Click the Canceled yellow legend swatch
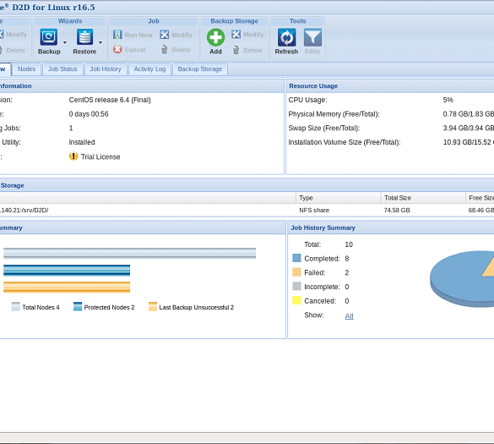 296,300
